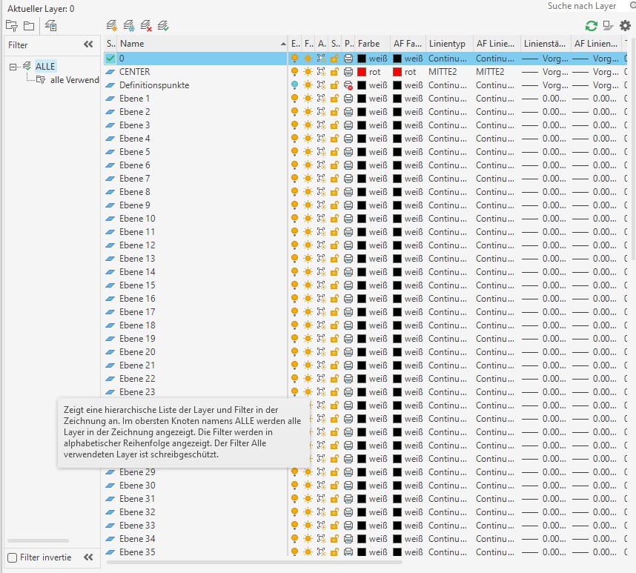Click the 'Suche nach Layer' search field
The height and width of the screenshot is (573, 636).
(x=582, y=6)
